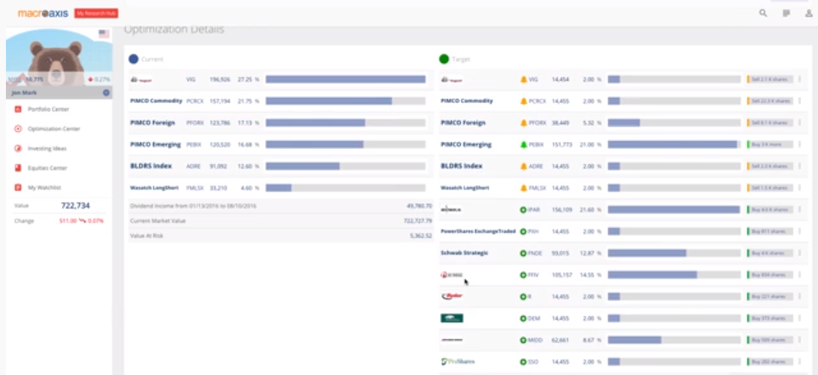
Task: Click the blue circle icon beside Jon Mark
Action: (106, 93)
